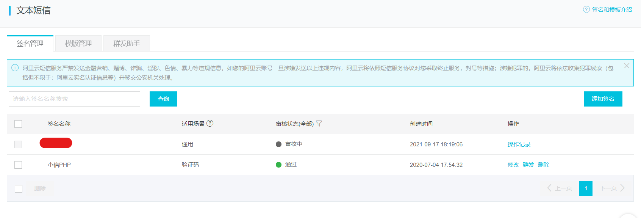
Task: Close the blue warning notice banner
Action: 627,66
